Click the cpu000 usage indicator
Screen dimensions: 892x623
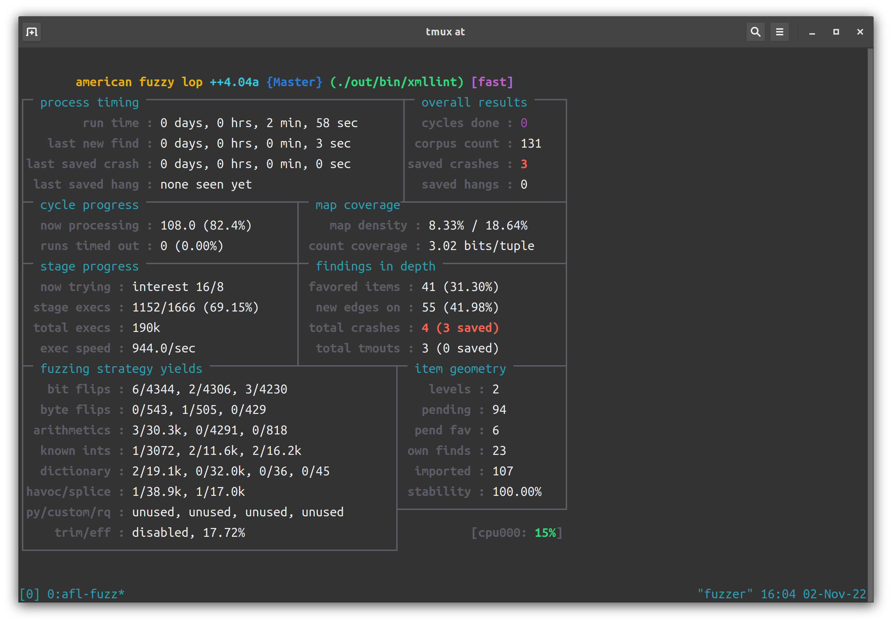(516, 533)
